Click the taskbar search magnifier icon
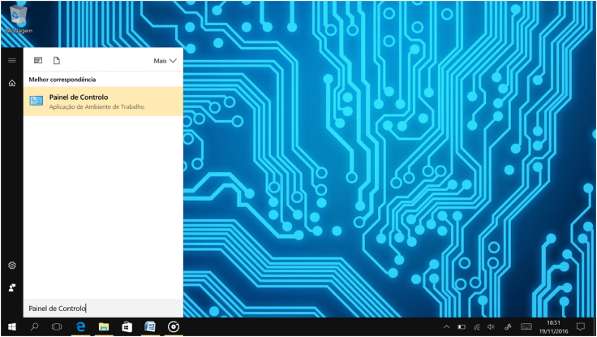The image size is (597, 337). (x=34, y=327)
